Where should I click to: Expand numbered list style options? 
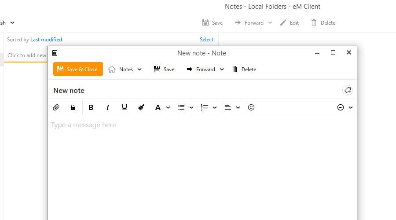coord(215,108)
